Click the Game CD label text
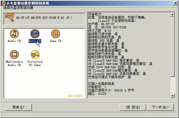The image size is (179, 118). 55,41
